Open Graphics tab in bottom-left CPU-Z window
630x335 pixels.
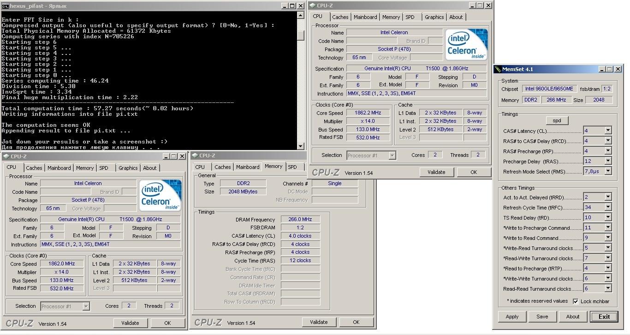click(128, 168)
